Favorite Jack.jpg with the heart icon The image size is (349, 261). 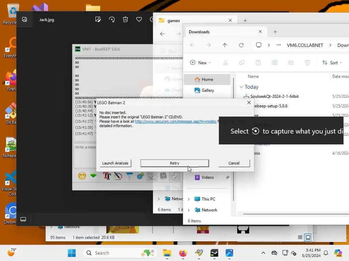139,19
